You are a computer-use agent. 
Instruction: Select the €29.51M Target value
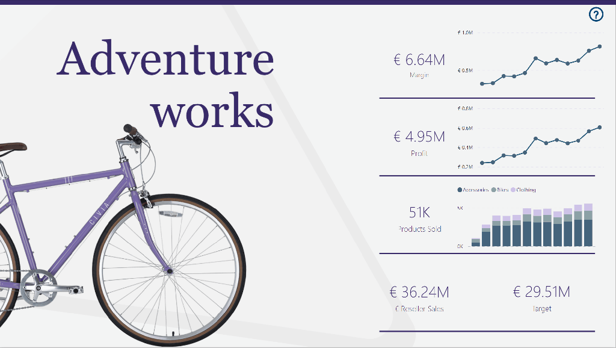(541, 293)
